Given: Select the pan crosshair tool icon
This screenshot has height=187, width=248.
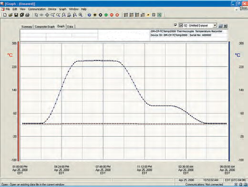Looking at the screenshot, I should (47, 15).
